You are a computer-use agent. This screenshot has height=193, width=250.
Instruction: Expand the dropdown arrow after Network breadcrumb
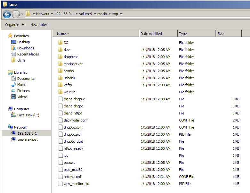pyautogui.click(x=52, y=14)
